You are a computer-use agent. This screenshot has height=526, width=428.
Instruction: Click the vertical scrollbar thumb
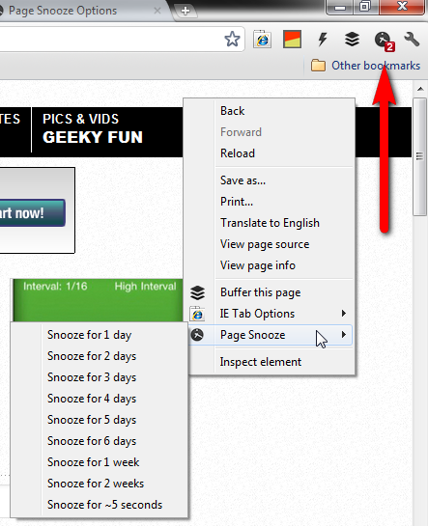pyautogui.click(x=419, y=157)
